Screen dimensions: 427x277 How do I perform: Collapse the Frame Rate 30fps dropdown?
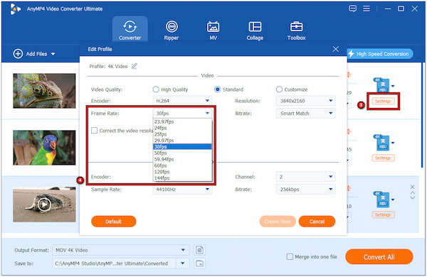click(182, 113)
